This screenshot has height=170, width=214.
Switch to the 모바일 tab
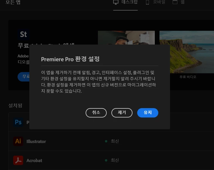pyautogui.click(x=156, y=2)
